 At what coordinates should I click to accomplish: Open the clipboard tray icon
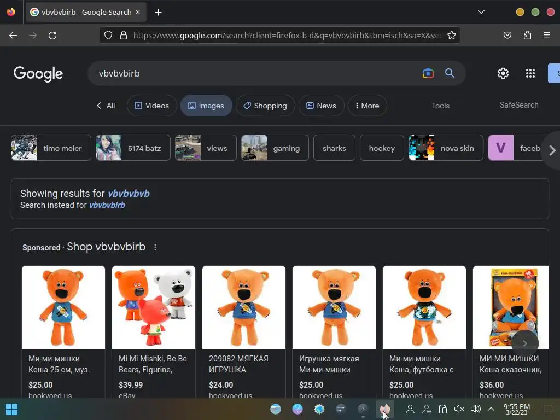443,409
